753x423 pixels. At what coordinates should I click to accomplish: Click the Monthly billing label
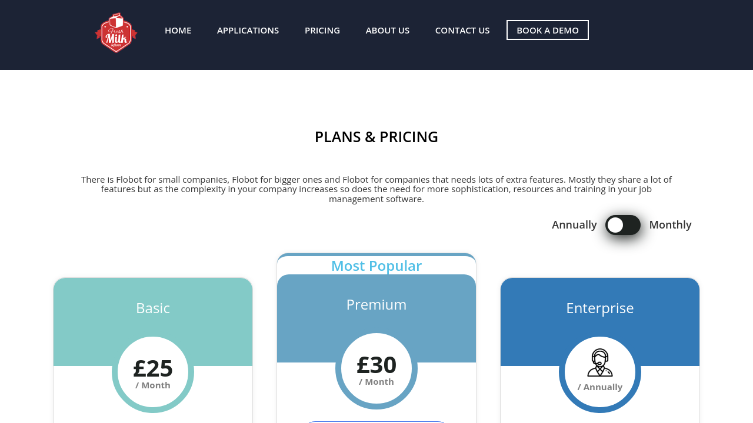click(x=670, y=225)
